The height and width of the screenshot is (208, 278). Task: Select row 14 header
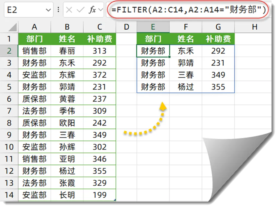tap(9, 195)
